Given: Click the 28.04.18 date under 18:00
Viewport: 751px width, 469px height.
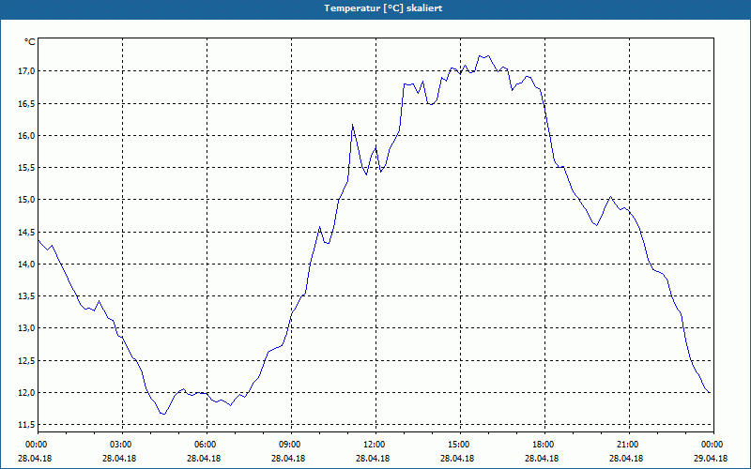Looking at the screenshot, I should pyautogui.click(x=542, y=459).
